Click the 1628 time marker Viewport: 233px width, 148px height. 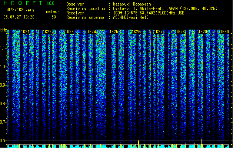pyautogui.click(x=180, y=32)
